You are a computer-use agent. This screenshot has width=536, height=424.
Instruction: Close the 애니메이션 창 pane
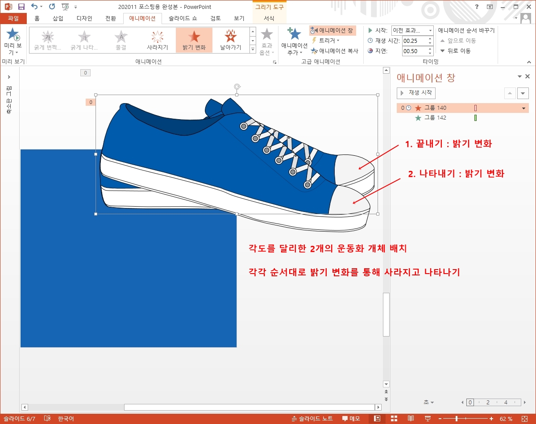tap(528, 77)
